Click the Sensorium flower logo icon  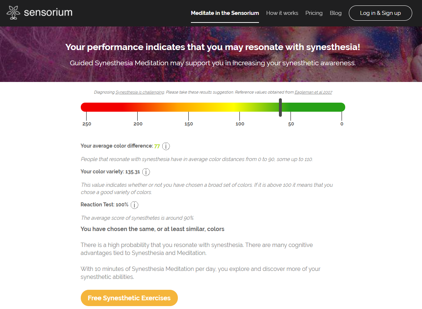coord(13,13)
